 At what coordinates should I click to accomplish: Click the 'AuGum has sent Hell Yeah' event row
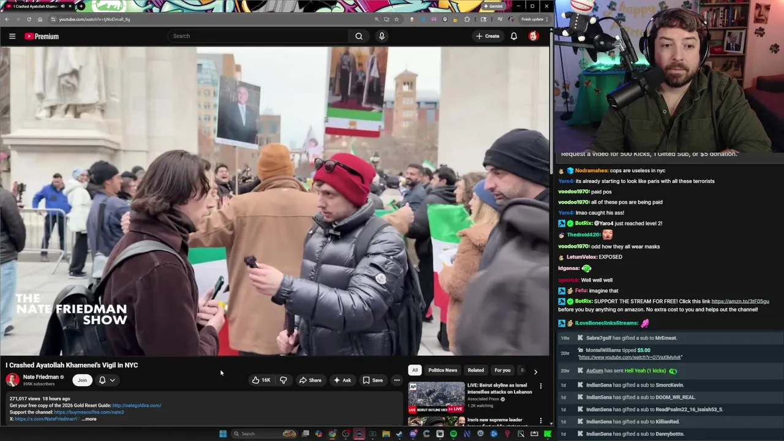670,371
